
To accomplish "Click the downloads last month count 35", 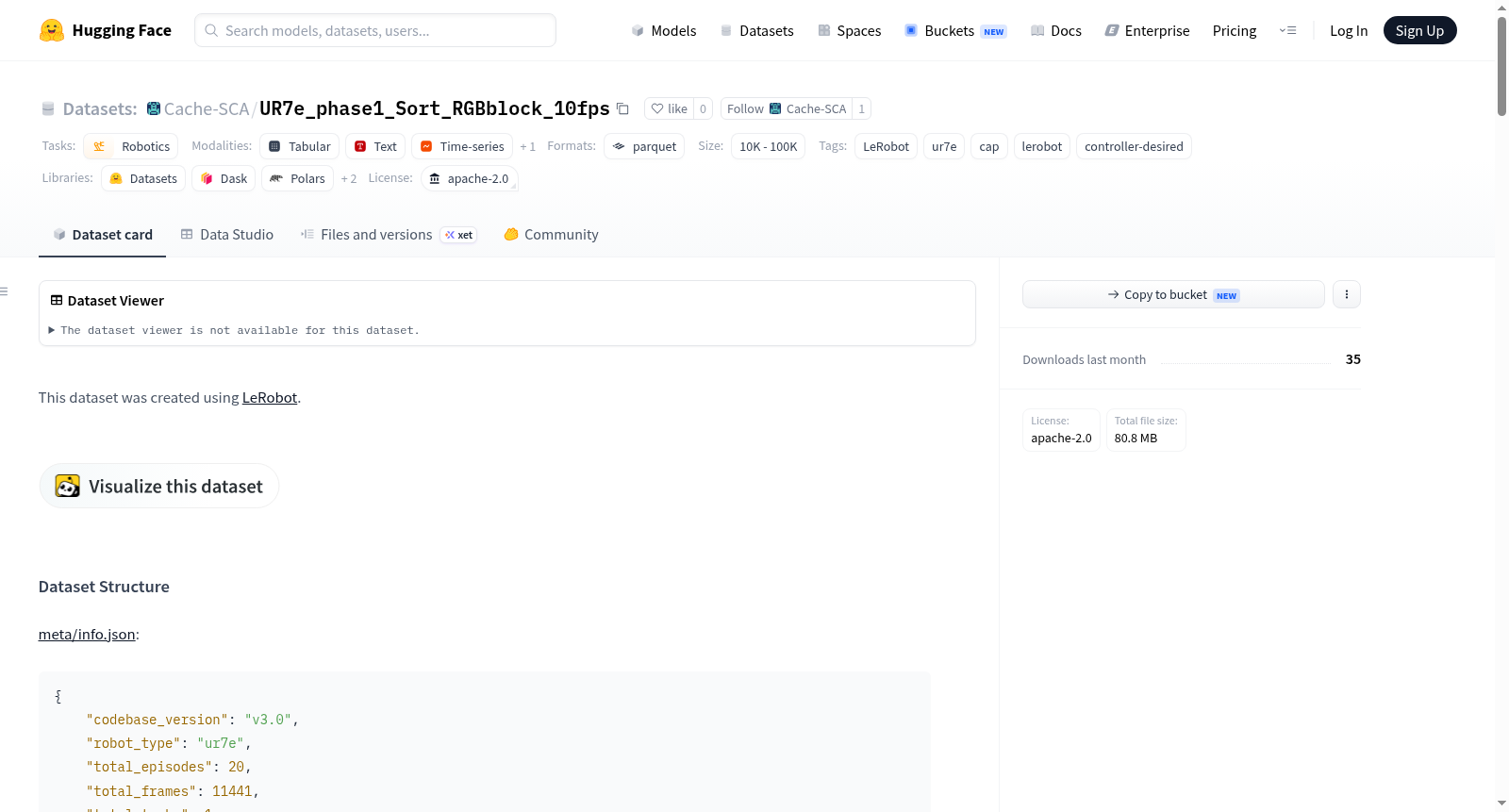I will point(1353,359).
